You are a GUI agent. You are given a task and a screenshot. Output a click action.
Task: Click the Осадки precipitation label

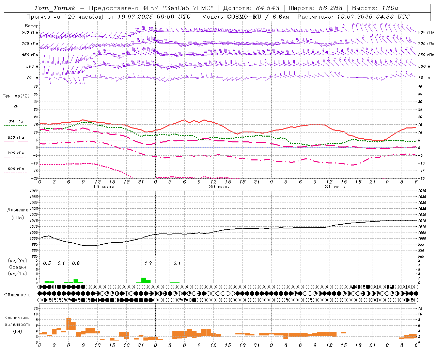pos(17,267)
